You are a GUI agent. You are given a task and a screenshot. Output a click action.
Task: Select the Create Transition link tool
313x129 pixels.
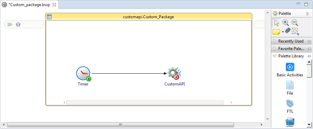click(288, 31)
